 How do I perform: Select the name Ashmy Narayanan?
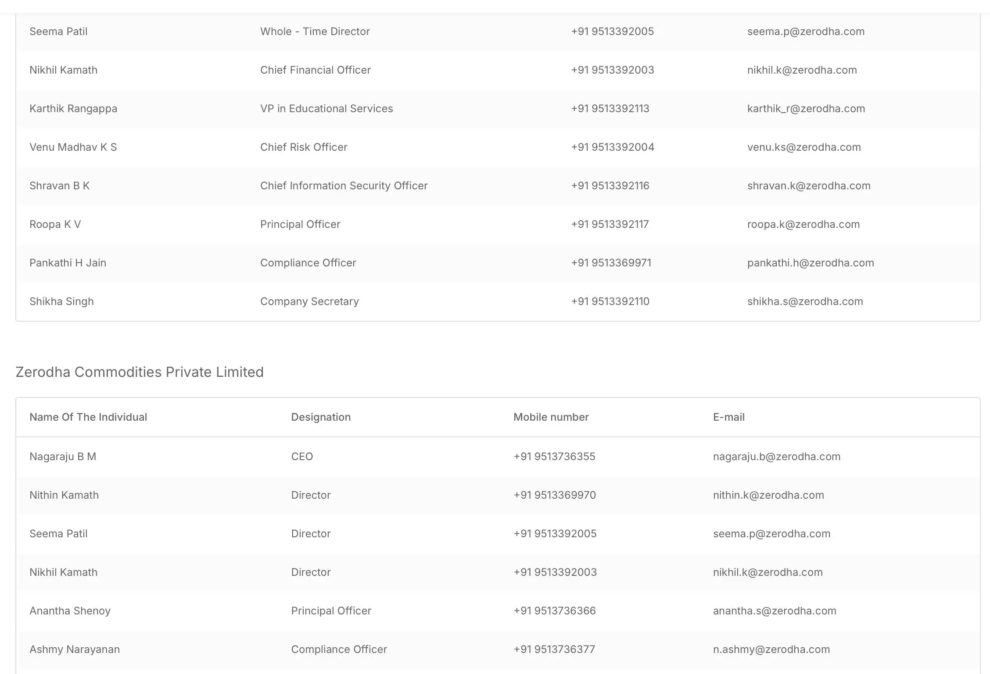point(75,649)
